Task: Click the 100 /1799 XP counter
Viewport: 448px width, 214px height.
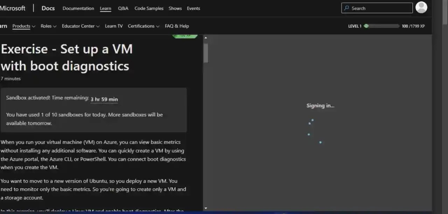Action: click(413, 26)
